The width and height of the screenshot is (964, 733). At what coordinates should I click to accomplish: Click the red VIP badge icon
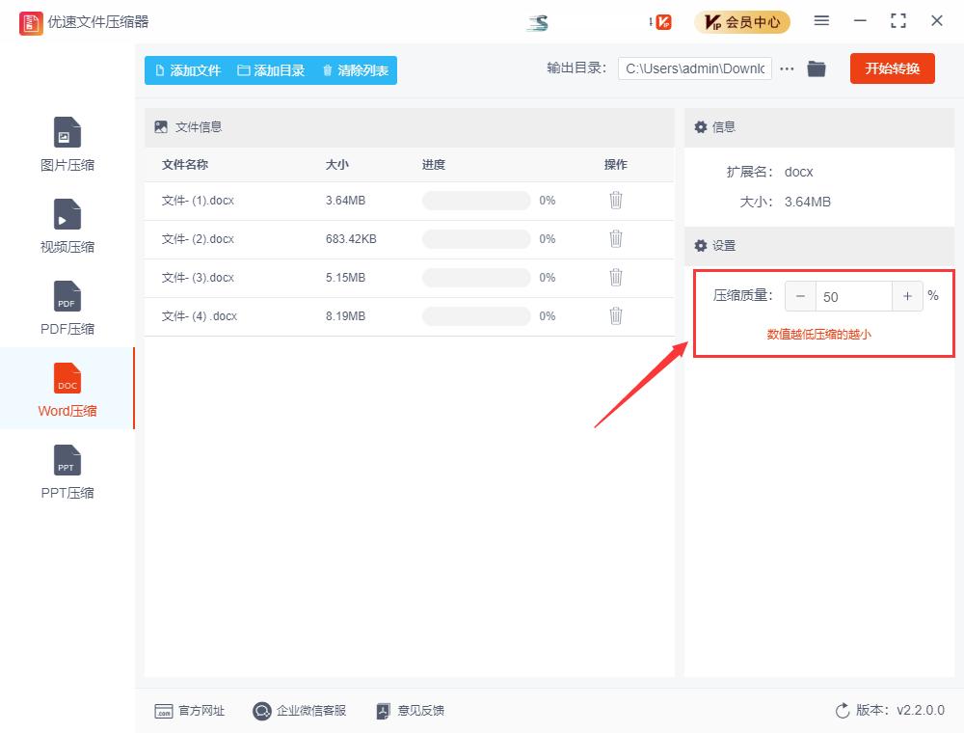tap(662, 20)
